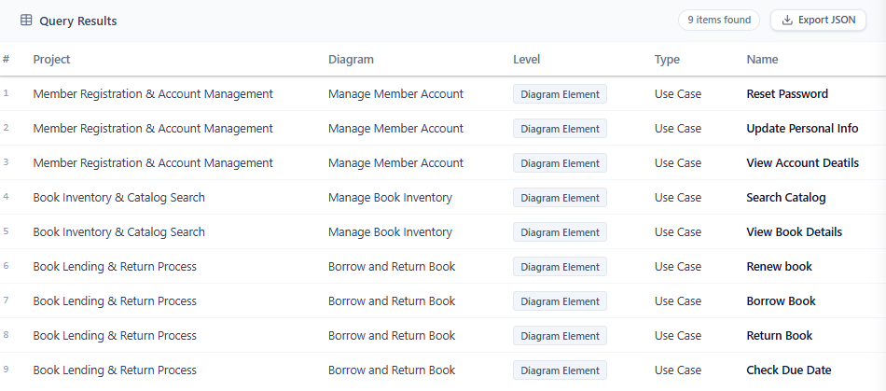Select the View Account Deatils row name

click(x=802, y=162)
